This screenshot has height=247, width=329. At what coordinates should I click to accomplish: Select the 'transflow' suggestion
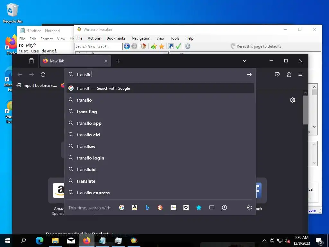[x=160, y=146]
